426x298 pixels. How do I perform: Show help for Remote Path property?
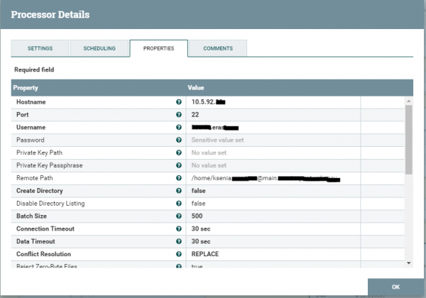[179, 178]
